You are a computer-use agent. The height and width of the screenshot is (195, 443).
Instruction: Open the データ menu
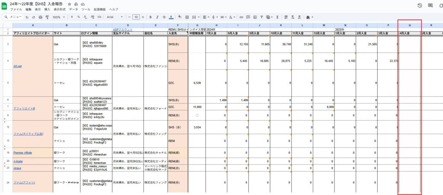tap(74, 10)
